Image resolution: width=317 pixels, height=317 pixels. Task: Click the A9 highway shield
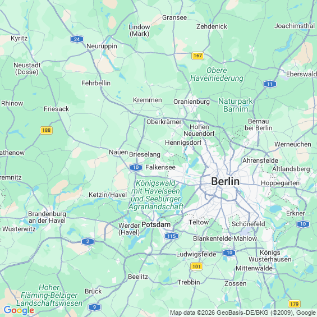pos(94,307)
